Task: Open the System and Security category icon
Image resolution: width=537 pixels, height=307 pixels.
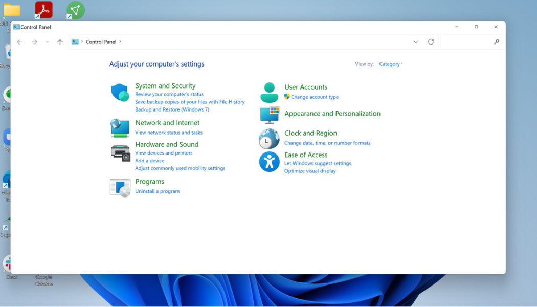Action: (120, 92)
